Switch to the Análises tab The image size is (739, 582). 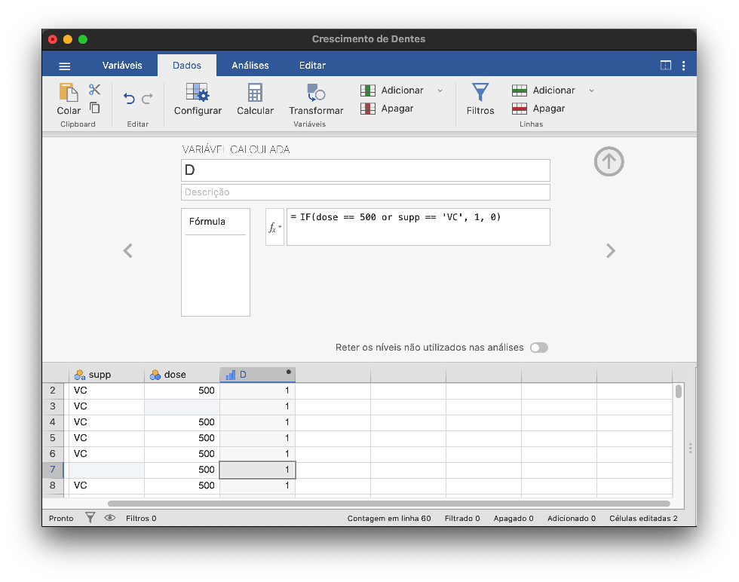250,66
